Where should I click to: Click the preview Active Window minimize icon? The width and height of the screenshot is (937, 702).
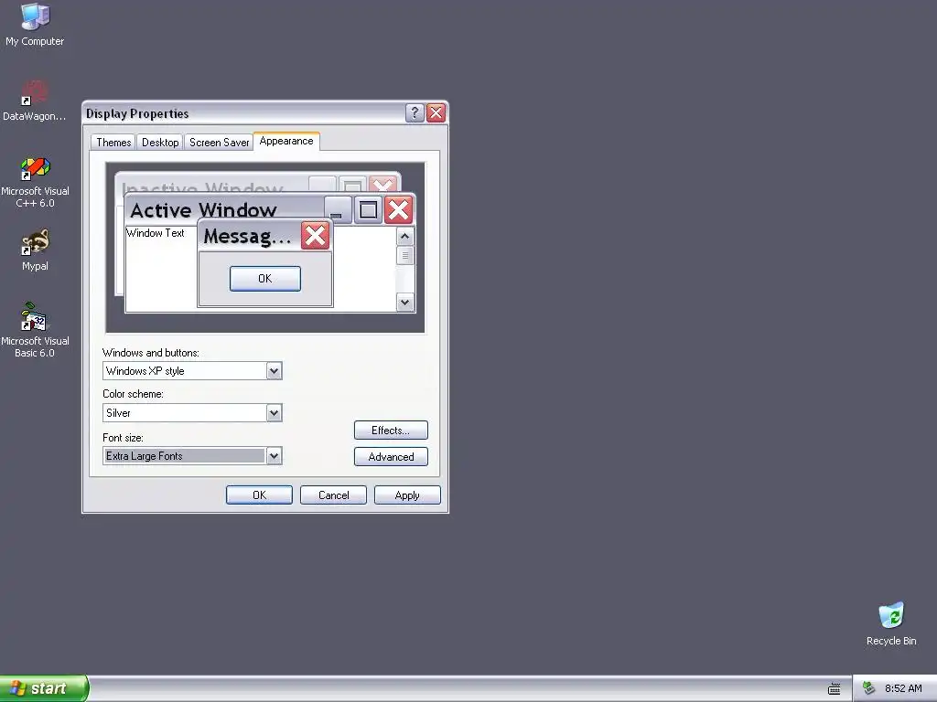(337, 210)
